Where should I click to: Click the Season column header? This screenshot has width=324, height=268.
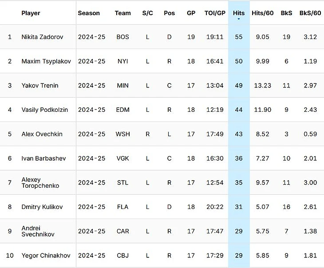[x=89, y=13]
